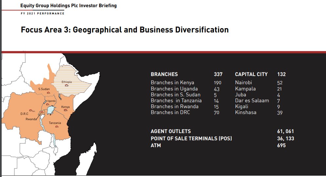Image resolution: width=326 pixels, height=177 pixels.
Task: Click the 'CAPITAL CITY' heading
Action: (x=251, y=74)
